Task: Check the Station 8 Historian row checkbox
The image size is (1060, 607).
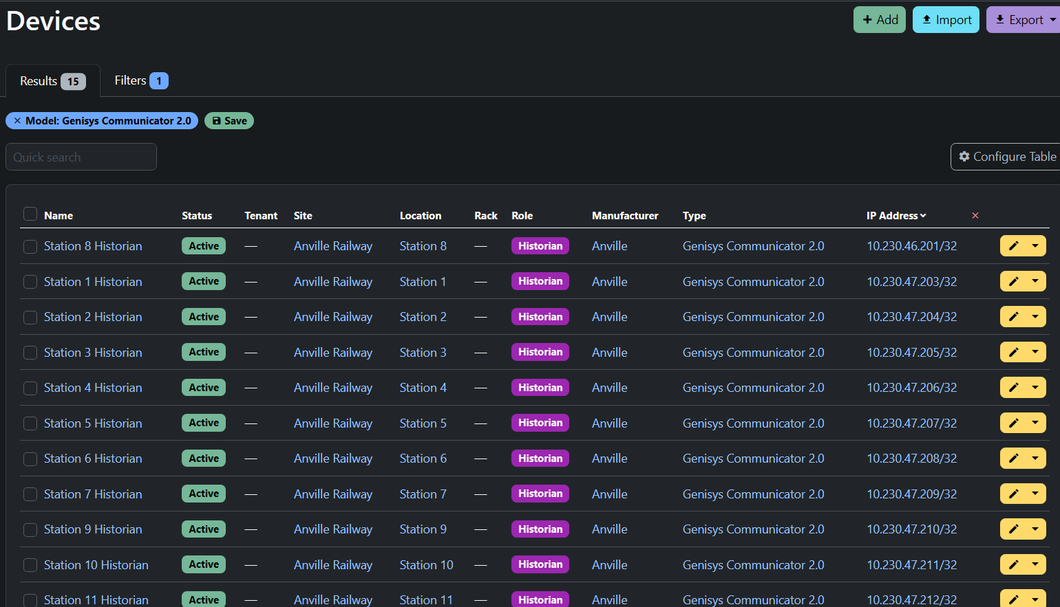Action: (x=30, y=246)
